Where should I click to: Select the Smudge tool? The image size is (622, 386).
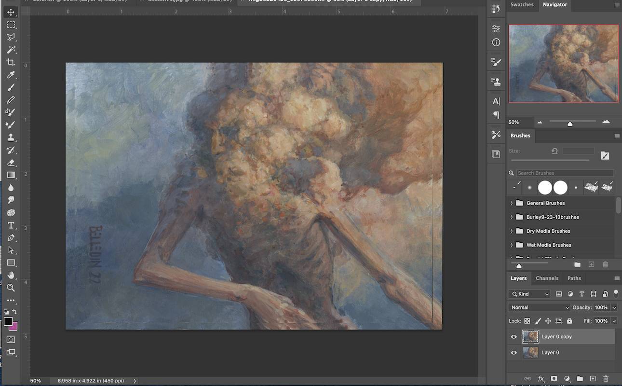pos(11,200)
